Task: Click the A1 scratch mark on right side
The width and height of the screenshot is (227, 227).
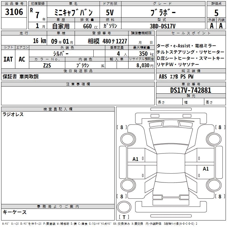Action: 206,169
